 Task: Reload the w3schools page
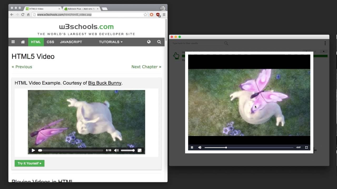tap(23, 15)
